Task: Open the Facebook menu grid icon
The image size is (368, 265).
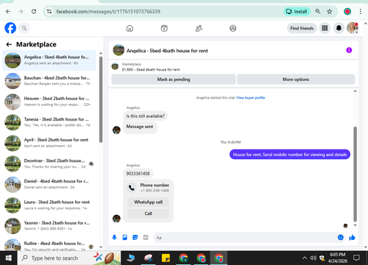Action: point(325,28)
